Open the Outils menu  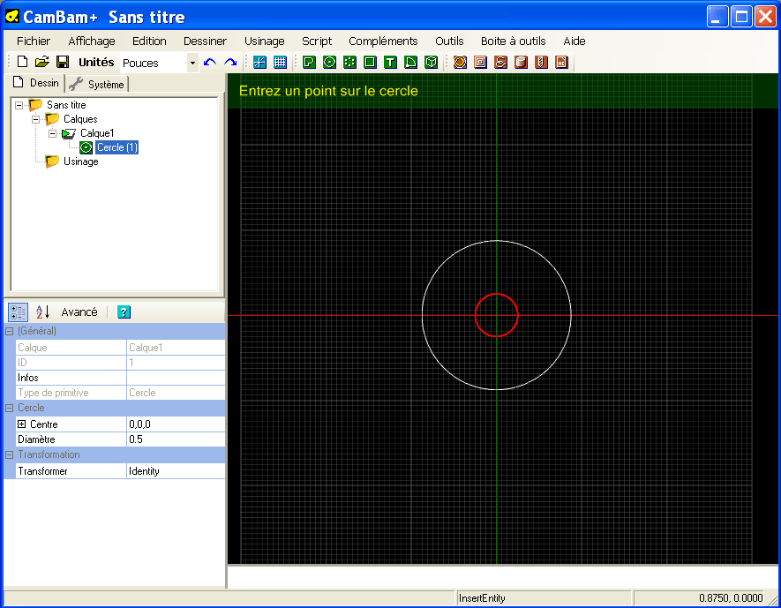449,41
